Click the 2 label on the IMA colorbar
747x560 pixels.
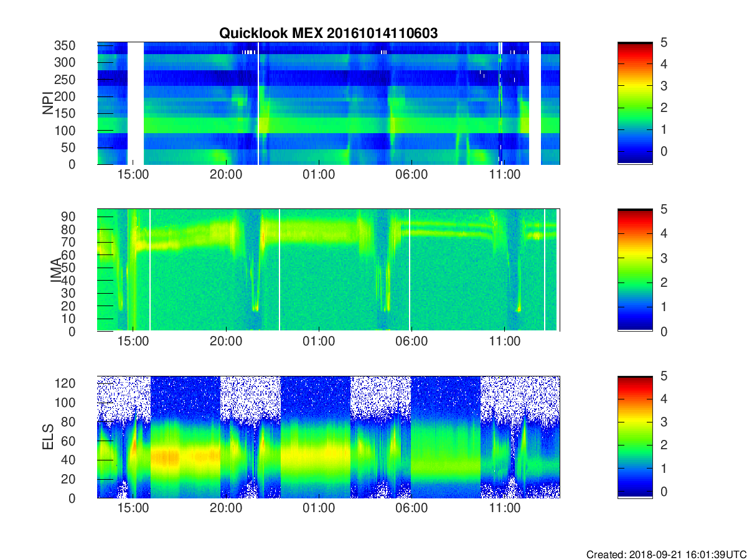point(664,282)
